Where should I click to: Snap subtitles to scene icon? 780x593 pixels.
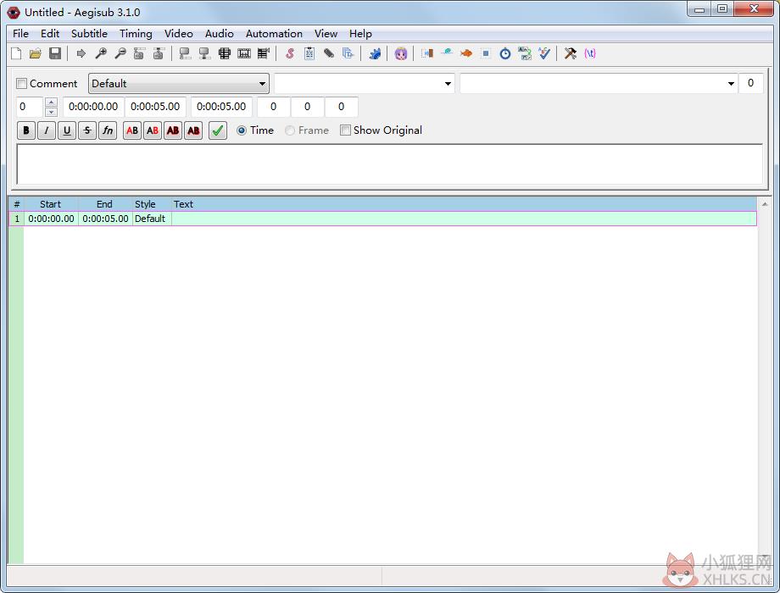(x=244, y=53)
